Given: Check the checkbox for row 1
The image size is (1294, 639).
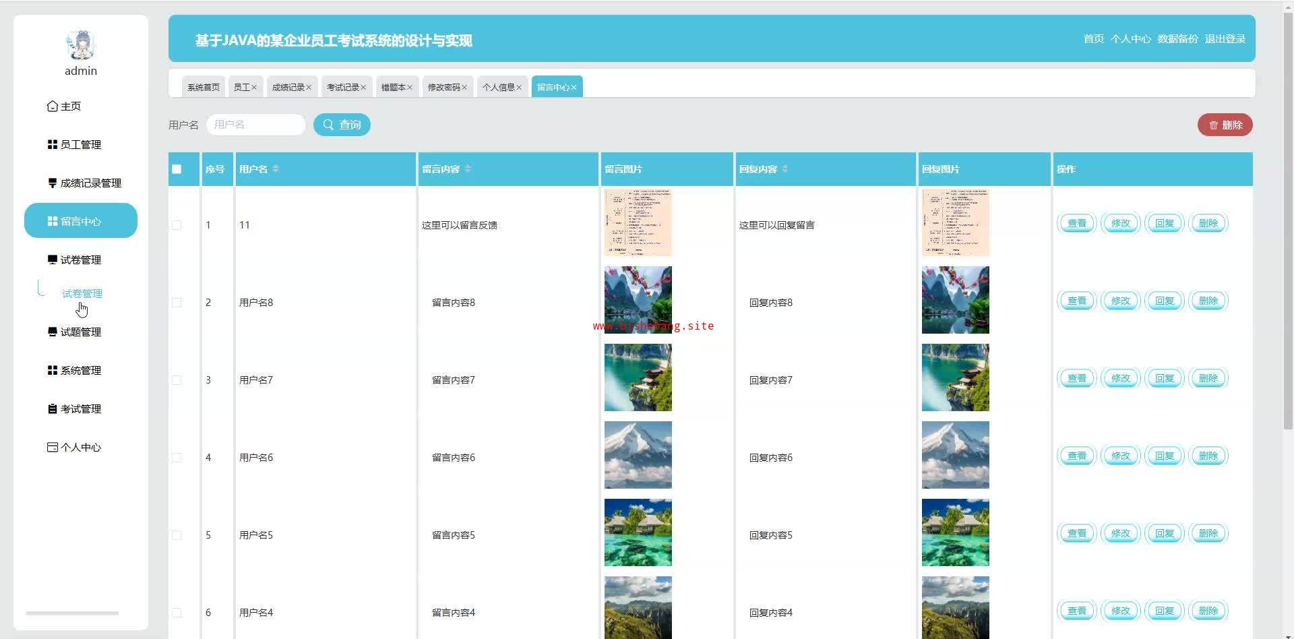Looking at the screenshot, I should pyautogui.click(x=177, y=225).
